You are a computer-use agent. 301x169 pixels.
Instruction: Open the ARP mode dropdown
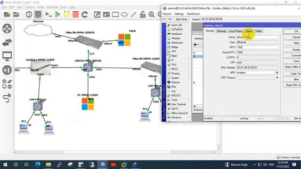pyautogui.click(x=277, y=73)
